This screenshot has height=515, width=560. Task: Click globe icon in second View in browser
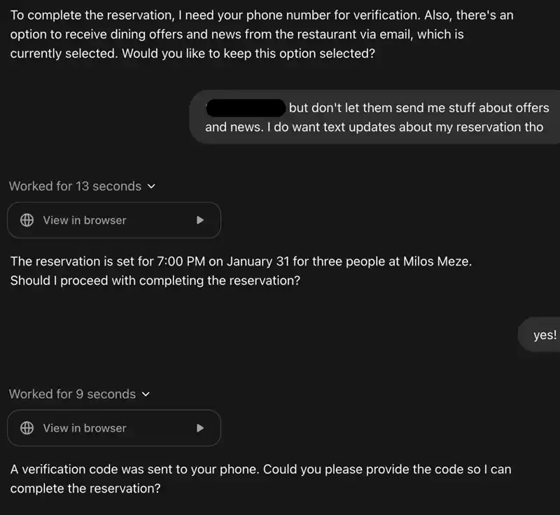click(x=27, y=428)
